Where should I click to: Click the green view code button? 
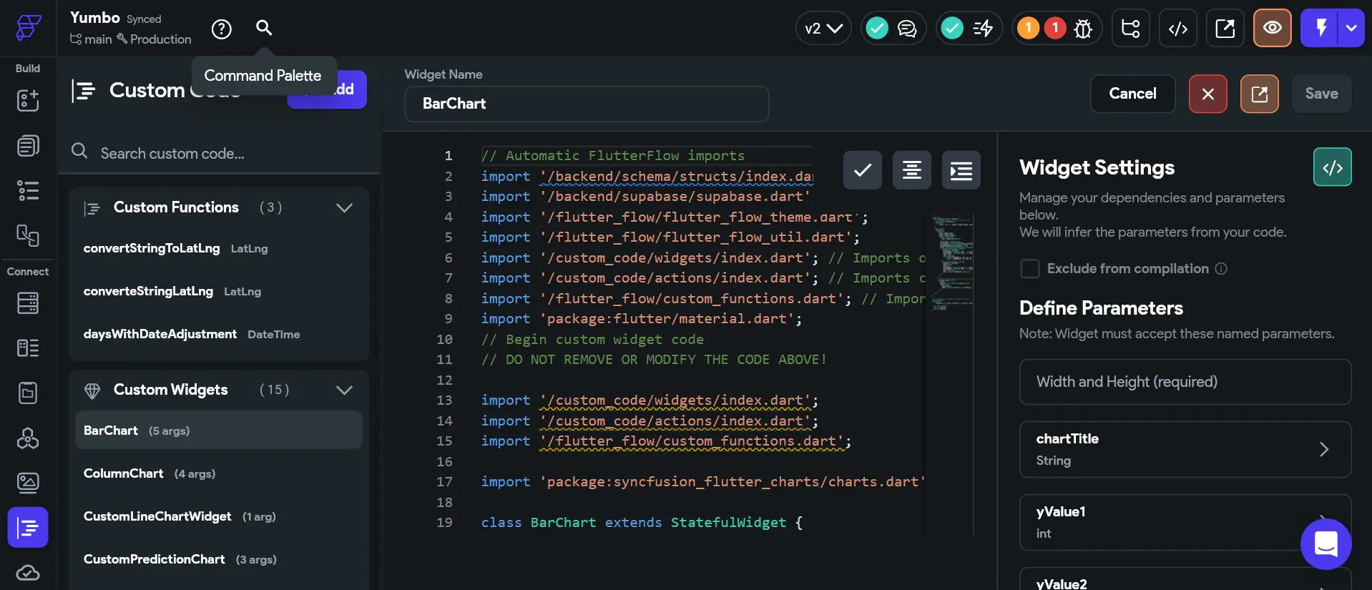pyautogui.click(x=1333, y=167)
